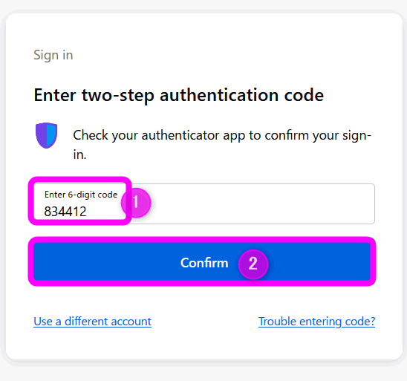The height and width of the screenshot is (381, 407).
Task: Click the purple and blue shield icon
Action: [x=46, y=135]
